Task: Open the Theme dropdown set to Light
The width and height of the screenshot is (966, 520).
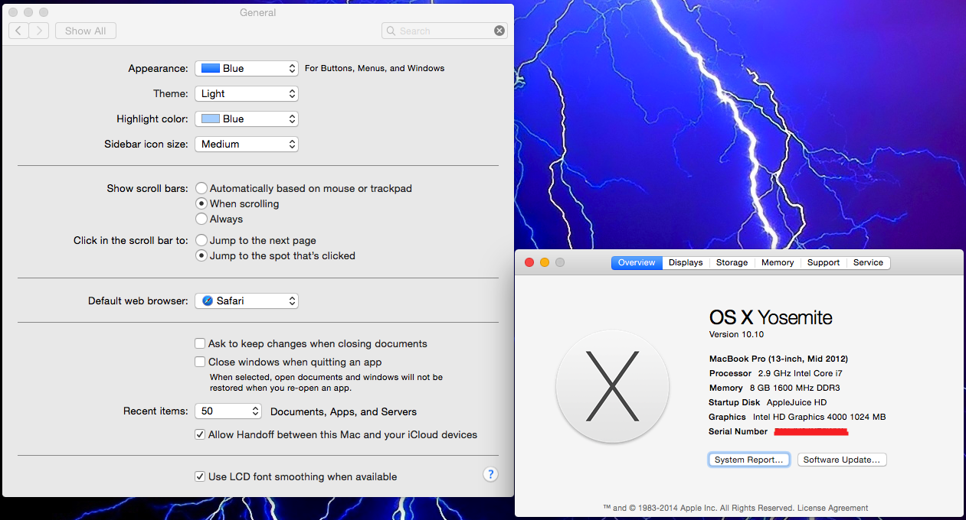Action: coord(246,93)
